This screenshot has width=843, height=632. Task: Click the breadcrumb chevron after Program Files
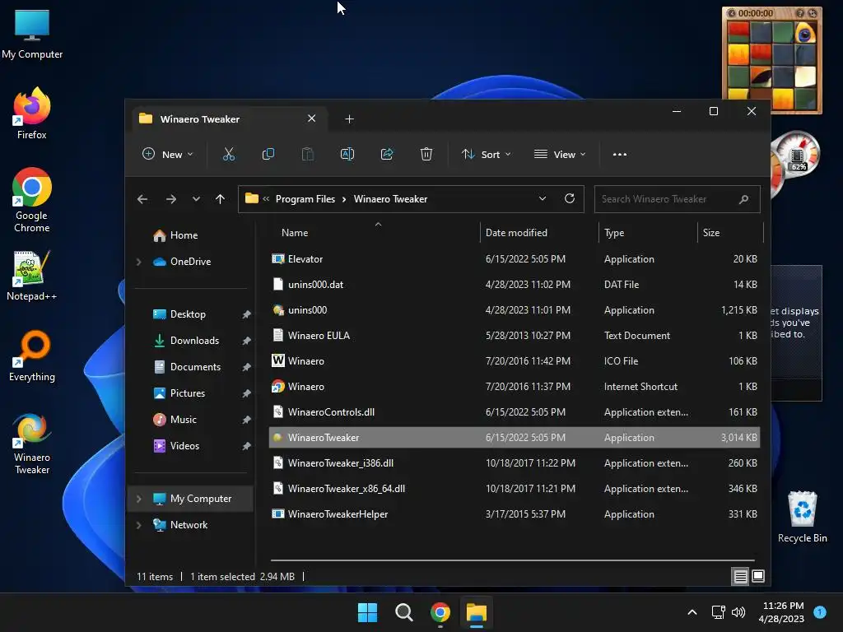(344, 199)
